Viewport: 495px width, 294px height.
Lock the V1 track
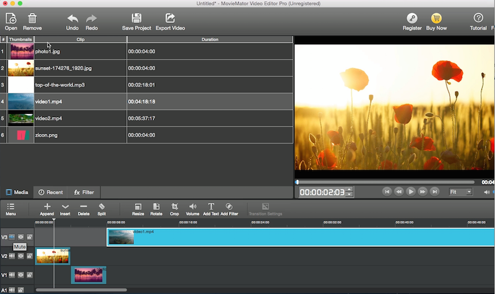(x=29, y=274)
